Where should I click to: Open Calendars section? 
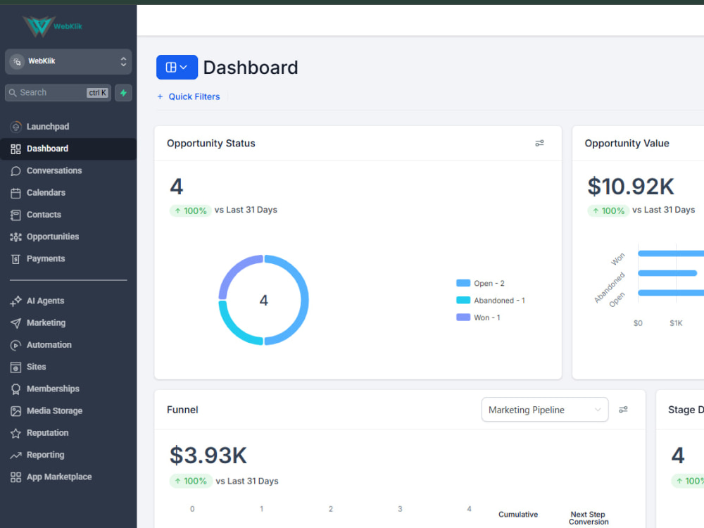tap(68, 193)
